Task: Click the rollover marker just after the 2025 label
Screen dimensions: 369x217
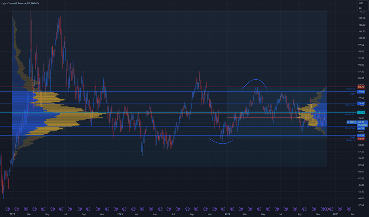Action: point(340,209)
